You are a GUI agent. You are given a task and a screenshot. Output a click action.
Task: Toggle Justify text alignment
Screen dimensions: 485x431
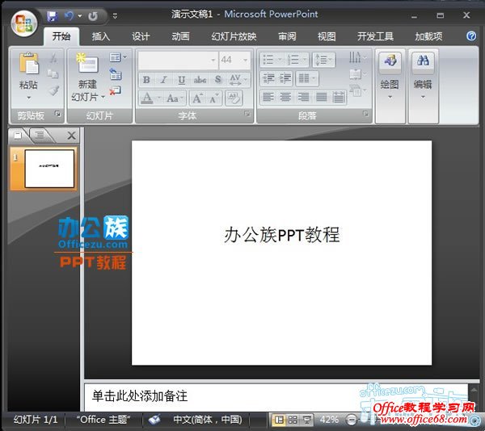click(x=321, y=98)
